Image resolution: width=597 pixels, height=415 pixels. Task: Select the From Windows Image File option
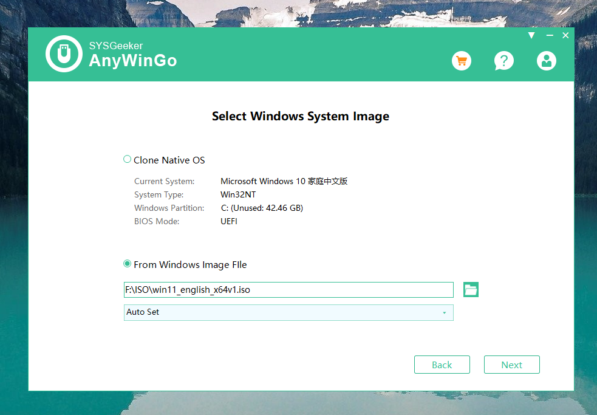click(127, 264)
